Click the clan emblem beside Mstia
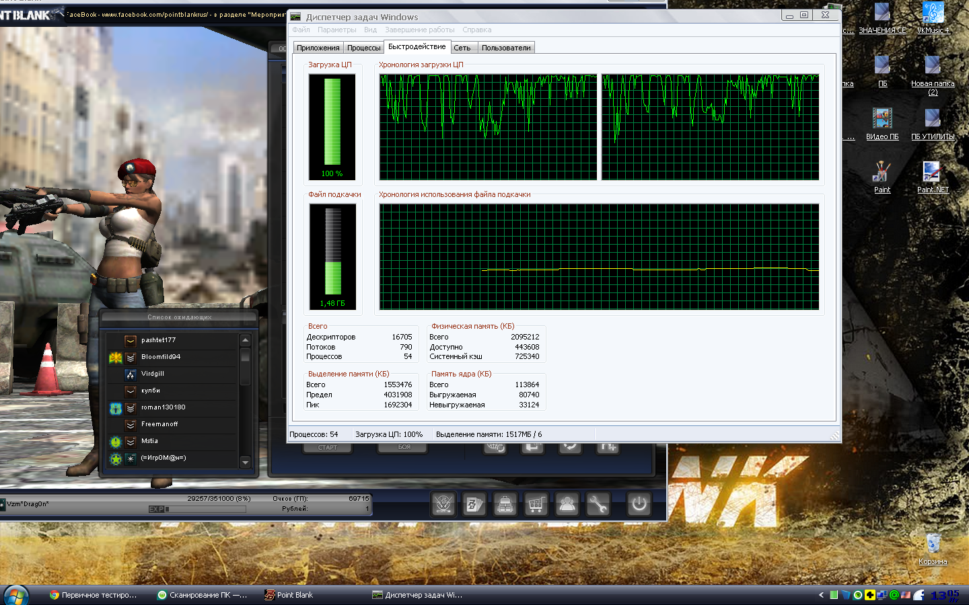Viewport: 969px width, 605px height. click(116, 442)
